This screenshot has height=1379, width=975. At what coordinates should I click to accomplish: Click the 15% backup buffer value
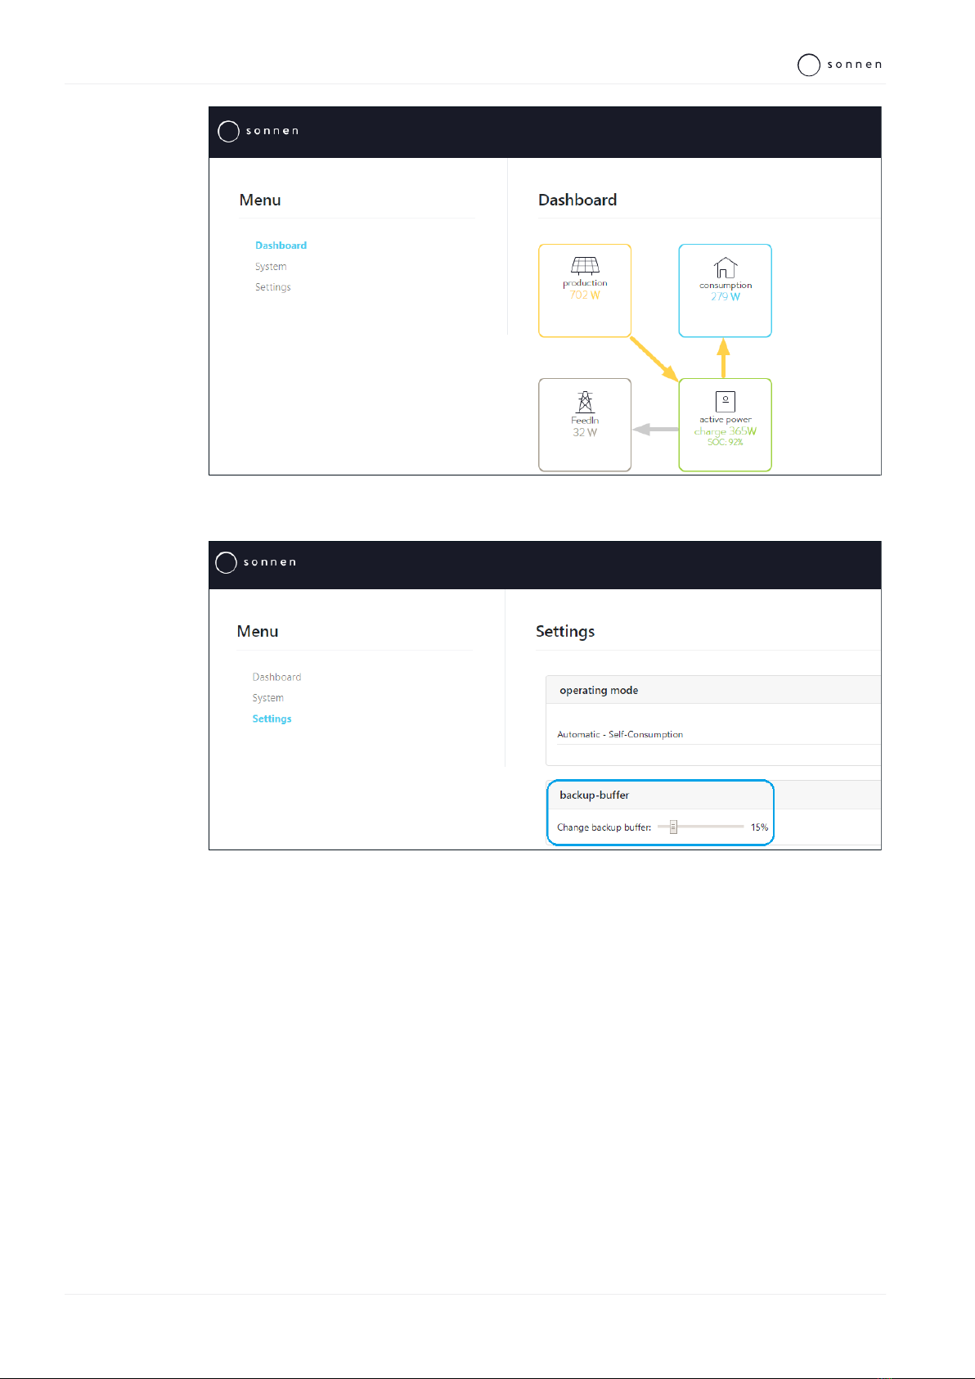(x=759, y=827)
